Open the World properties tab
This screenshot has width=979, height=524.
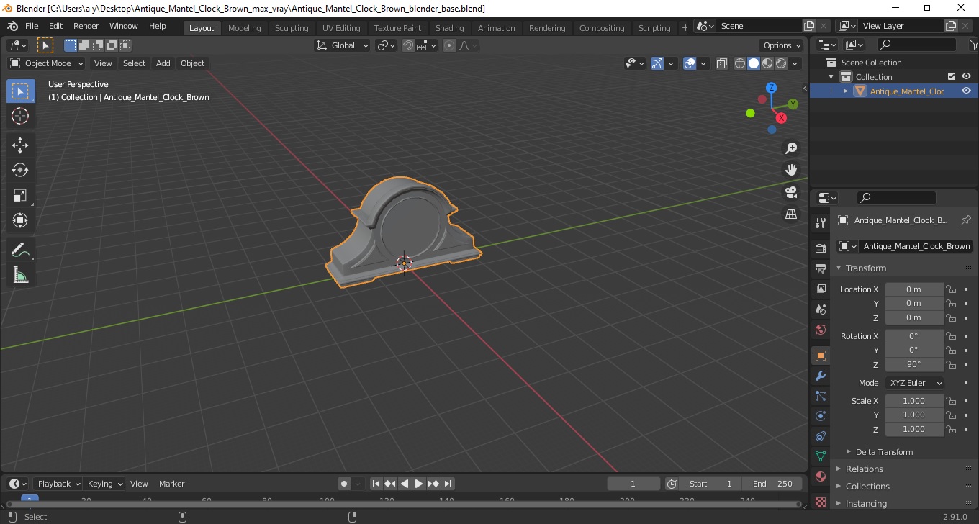(820, 330)
